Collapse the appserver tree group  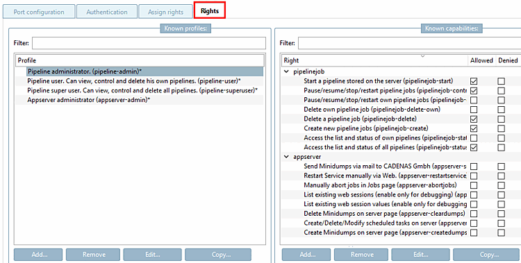click(x=286, y=157)
